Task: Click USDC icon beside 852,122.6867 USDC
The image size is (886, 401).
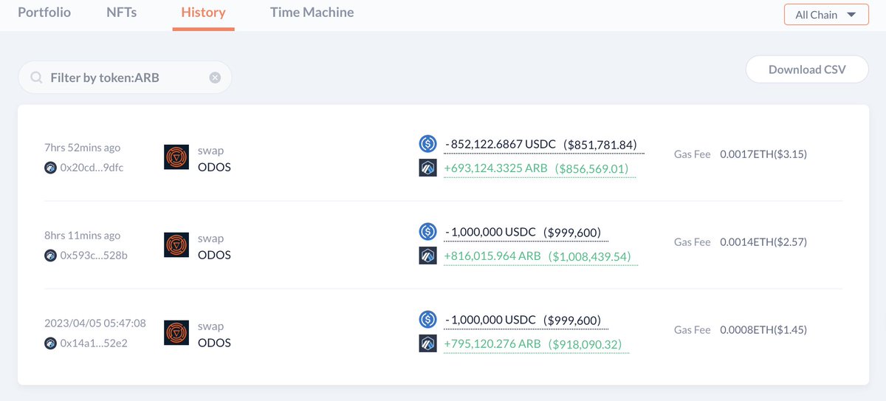Action: click(428, 144)
